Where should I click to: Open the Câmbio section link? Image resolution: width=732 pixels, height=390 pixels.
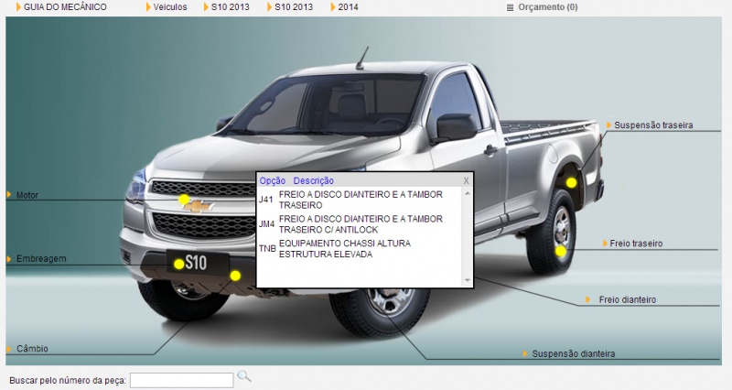[x=32, y=349]
